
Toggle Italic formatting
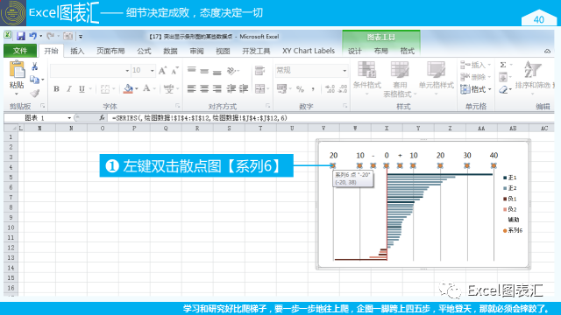(x=69, y=89)
